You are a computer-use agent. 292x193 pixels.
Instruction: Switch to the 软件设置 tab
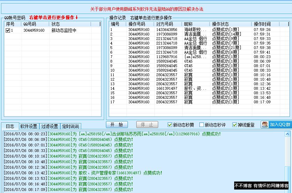tap(29, 126)
